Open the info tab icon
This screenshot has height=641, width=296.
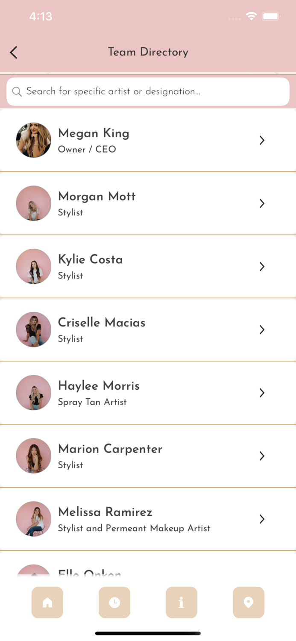tap(182, 602)
